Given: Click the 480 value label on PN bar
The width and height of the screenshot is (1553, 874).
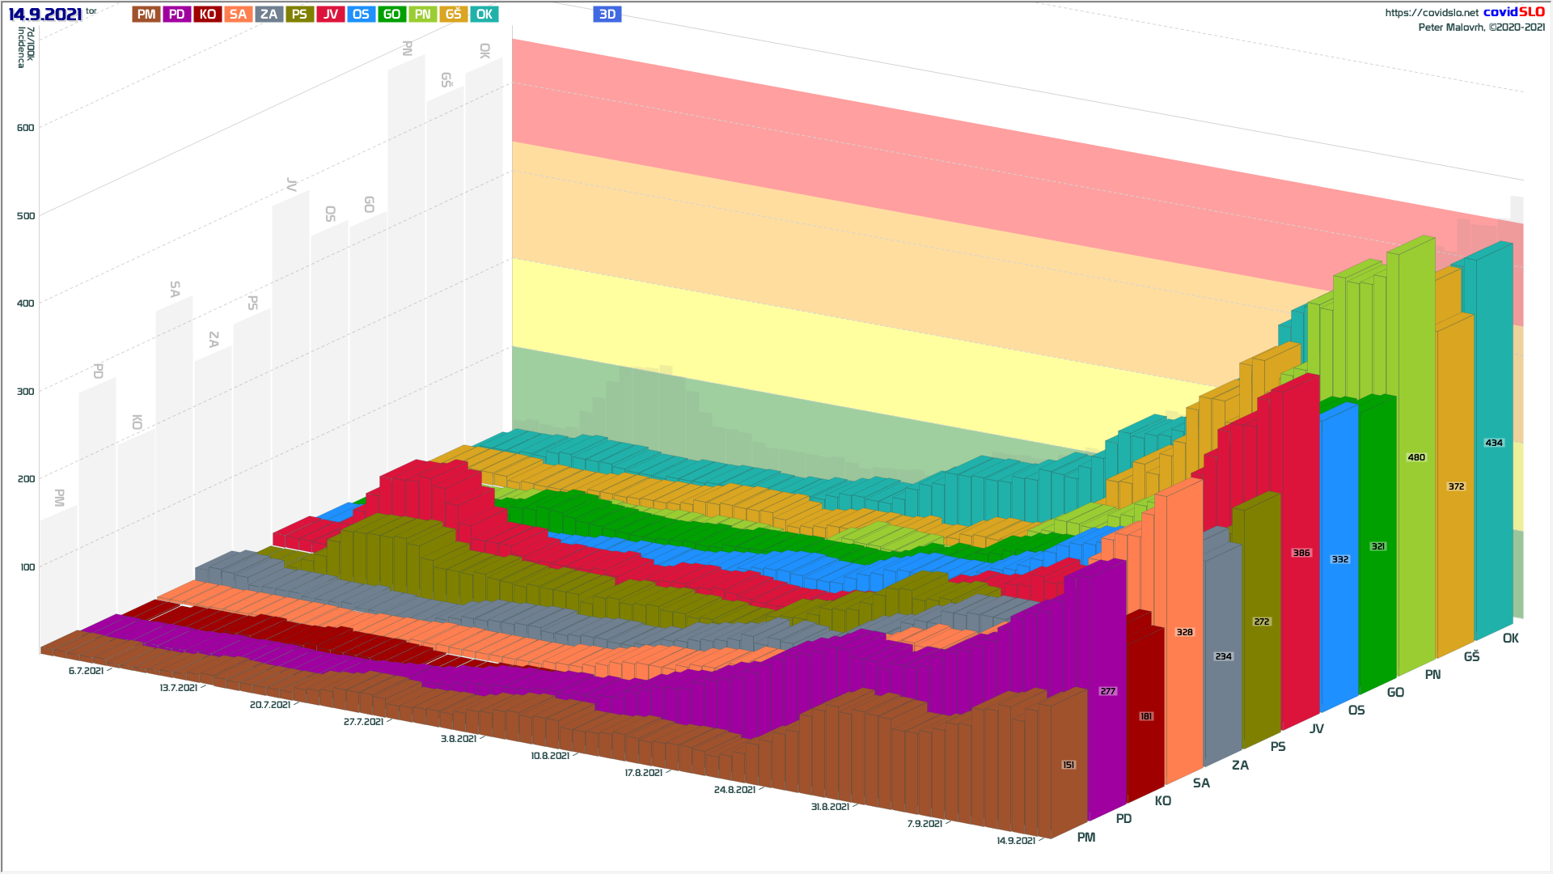Looking at the screenshot, I should 1416,457.
